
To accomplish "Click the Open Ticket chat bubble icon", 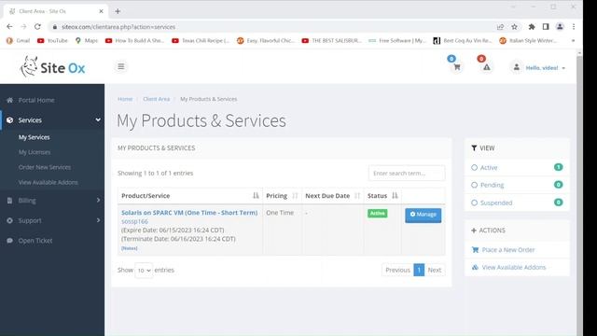I will [10, 241].
